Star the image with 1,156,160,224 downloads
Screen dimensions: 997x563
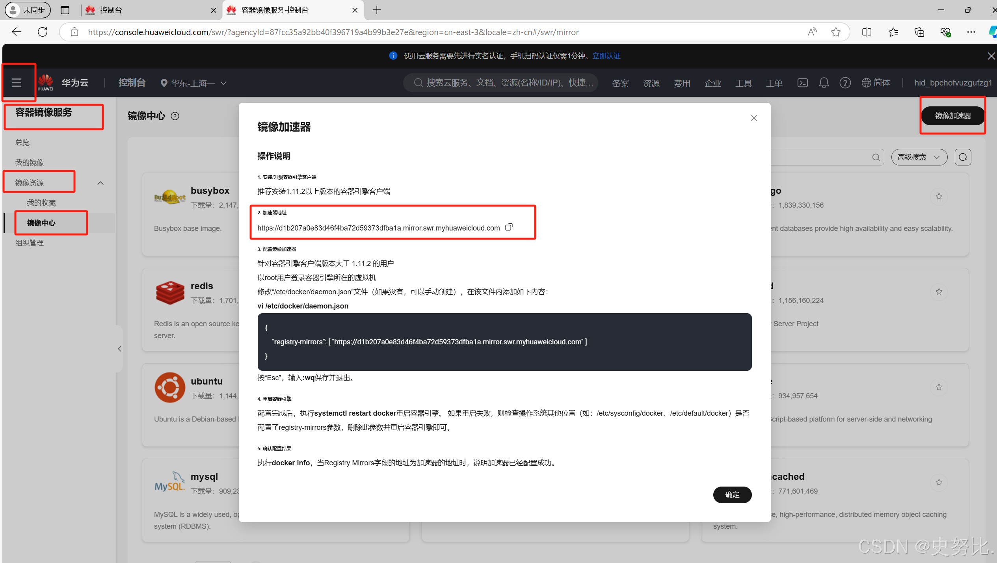939,292
